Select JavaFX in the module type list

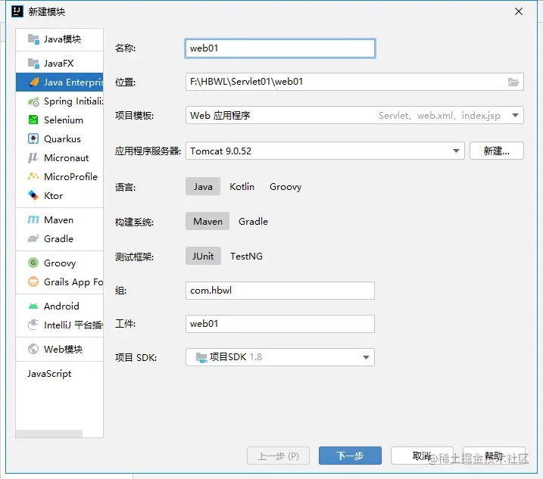coord(60,64)
